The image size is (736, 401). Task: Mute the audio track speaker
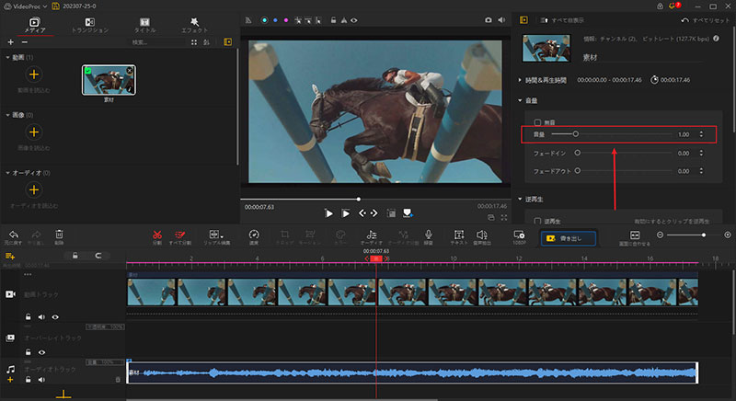coord(41,380)
